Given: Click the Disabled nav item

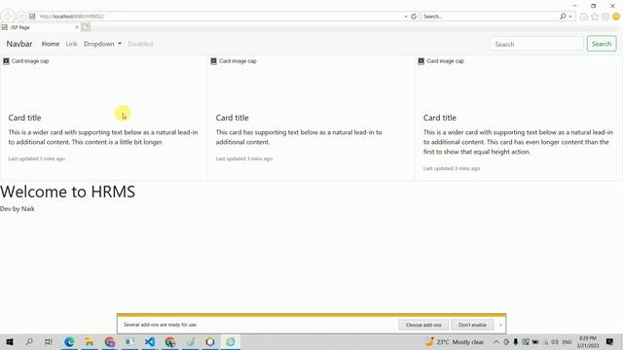Looking at the screenshot, I should 140,44.
